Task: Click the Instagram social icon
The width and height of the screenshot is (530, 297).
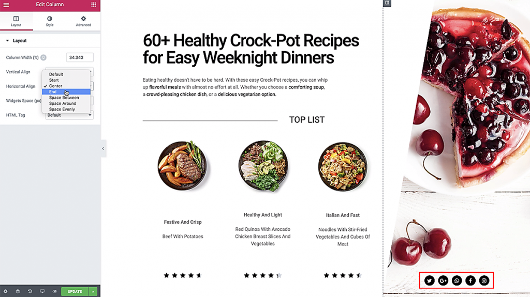Action: [484, 280]
